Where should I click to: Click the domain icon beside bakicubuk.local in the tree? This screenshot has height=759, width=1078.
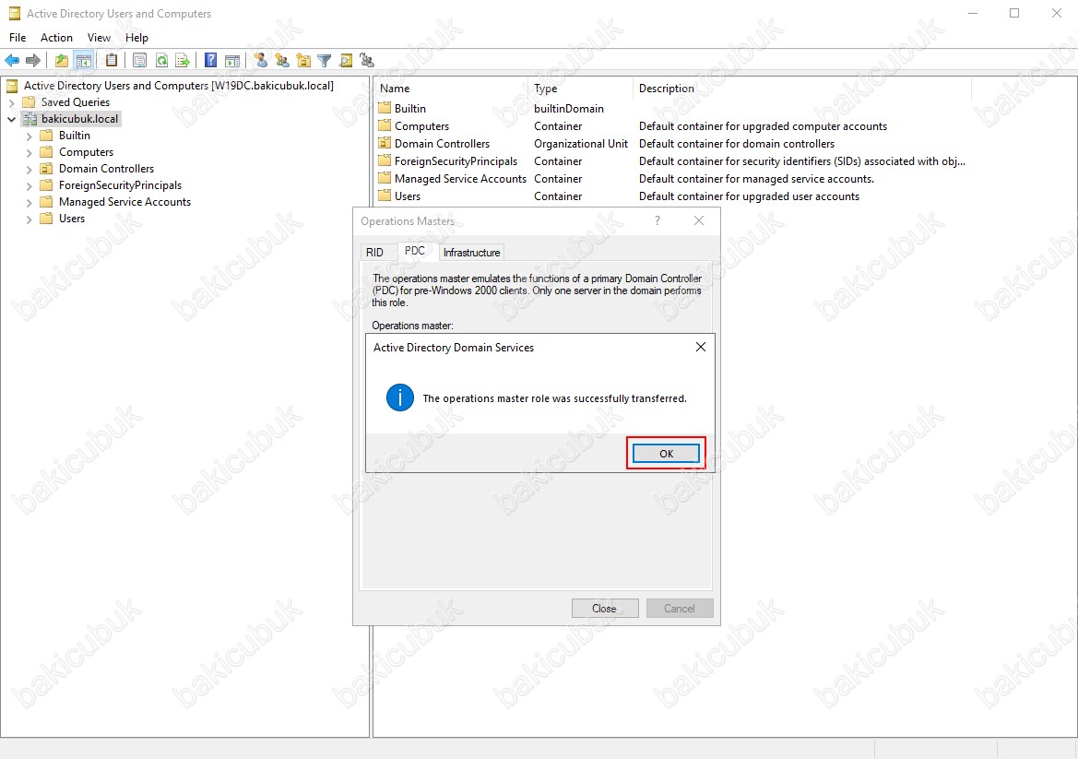[x=30, y=119]
